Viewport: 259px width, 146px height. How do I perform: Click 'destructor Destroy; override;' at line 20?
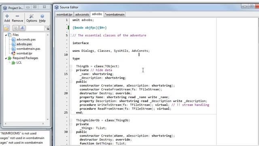[106, 93]
